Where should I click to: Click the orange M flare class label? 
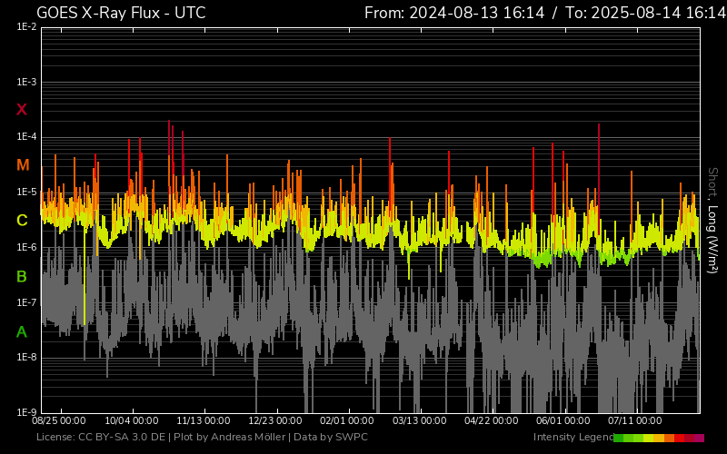[x=23, y=165]
